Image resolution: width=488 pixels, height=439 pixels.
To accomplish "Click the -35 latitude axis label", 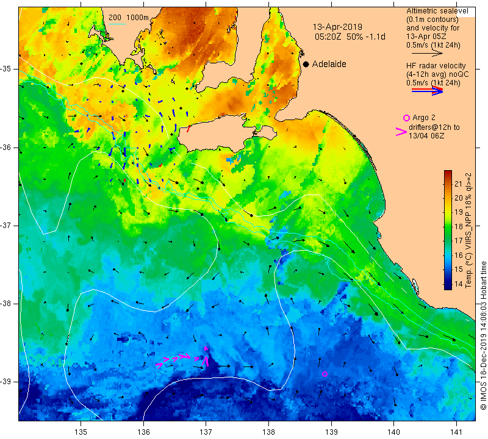I will 6,69.
